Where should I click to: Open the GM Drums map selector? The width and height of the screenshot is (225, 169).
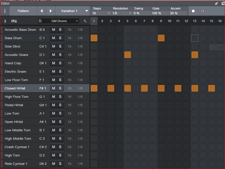point(59,21)
